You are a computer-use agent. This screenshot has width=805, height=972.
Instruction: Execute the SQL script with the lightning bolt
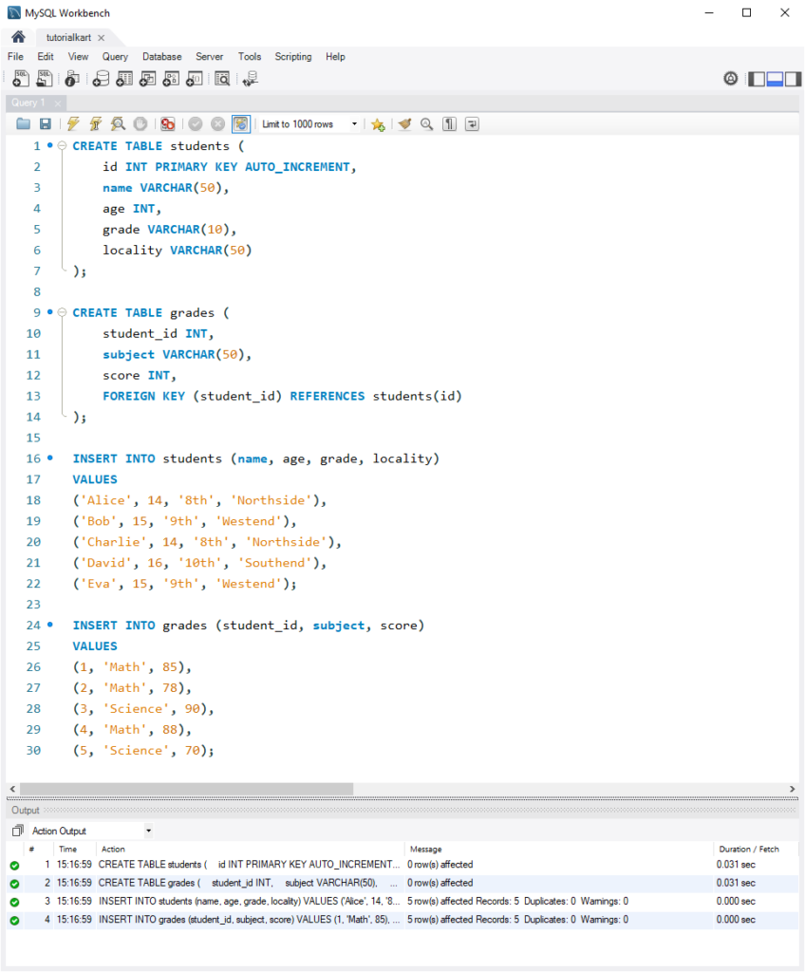pyautogui.click(x=73, y=124)
